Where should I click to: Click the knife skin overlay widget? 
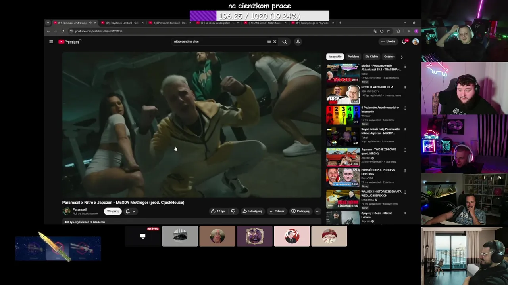58,249
